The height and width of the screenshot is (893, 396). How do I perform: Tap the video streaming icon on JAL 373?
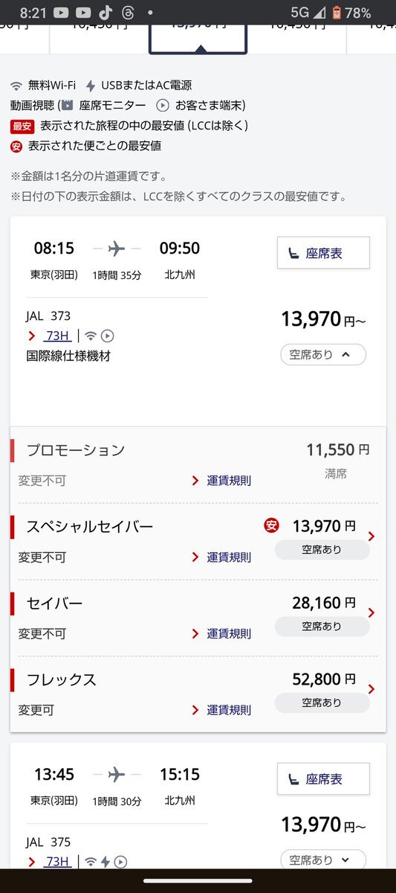tap(107, 336)
